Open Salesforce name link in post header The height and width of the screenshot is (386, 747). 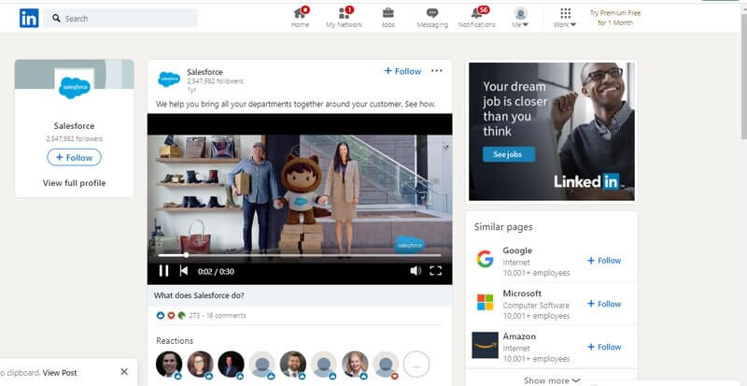click(x=204, y=72)
